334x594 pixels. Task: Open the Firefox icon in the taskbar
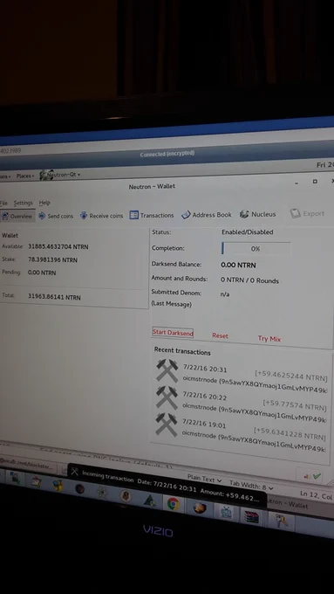[x=200, y=508]
